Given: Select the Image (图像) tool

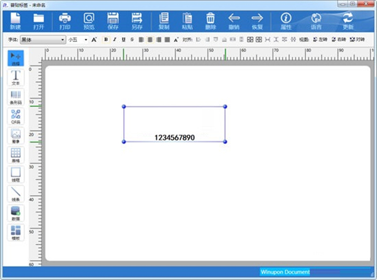Looking at the screenshot, I should click(x=16, y=135).
